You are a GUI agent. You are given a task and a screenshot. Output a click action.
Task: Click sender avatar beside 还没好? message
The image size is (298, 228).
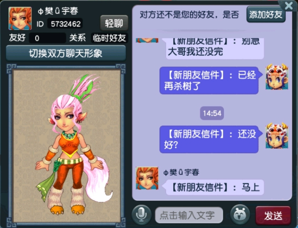(x=277, y=136)
